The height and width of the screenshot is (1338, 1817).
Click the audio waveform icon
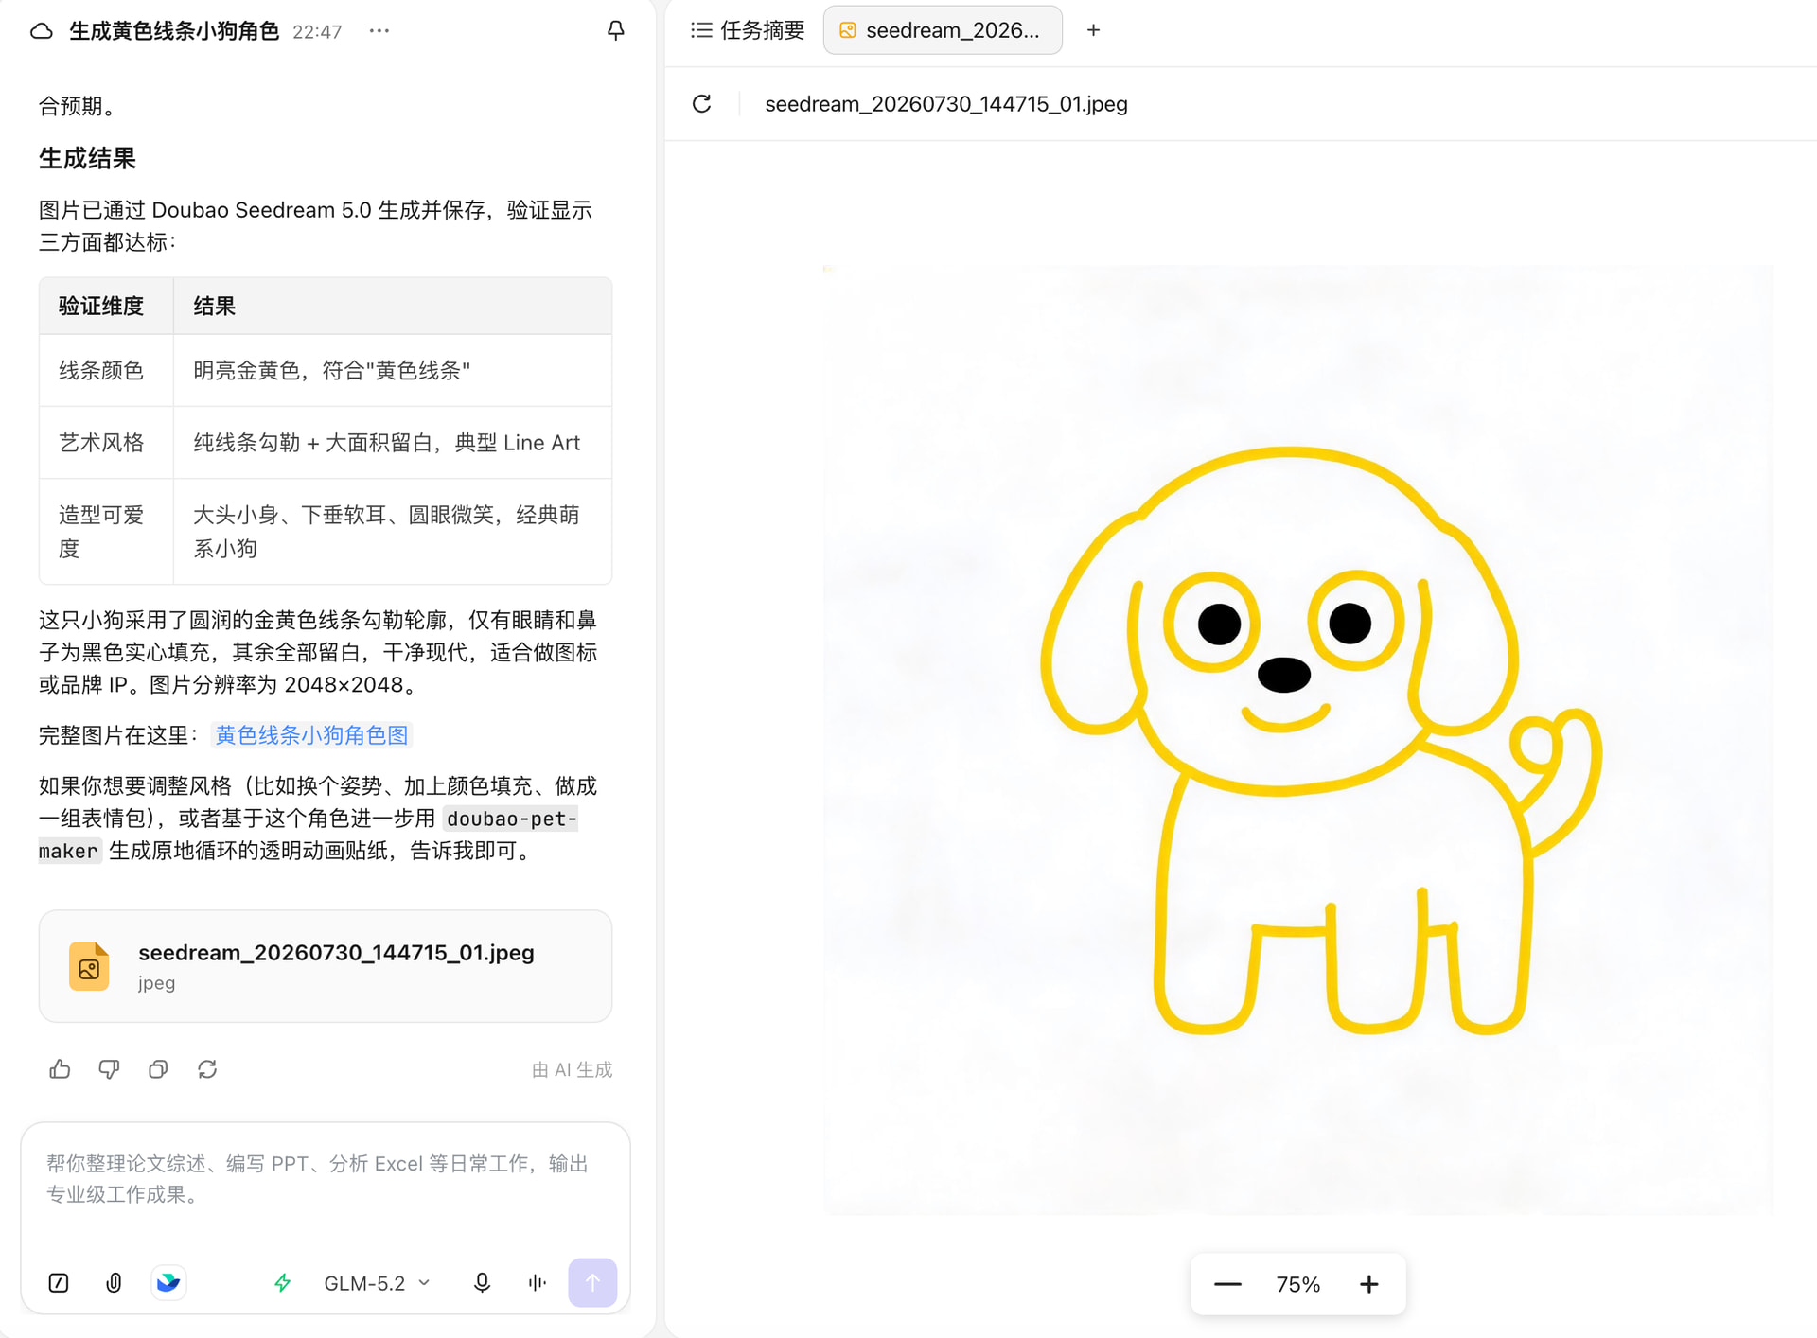coord(537,1283)
